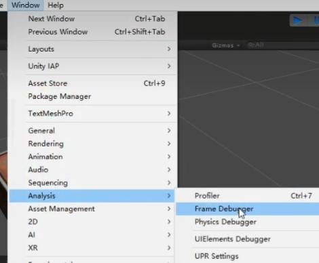Click the Play button in toolbar

pyautogui.click(x=298, y=20)
